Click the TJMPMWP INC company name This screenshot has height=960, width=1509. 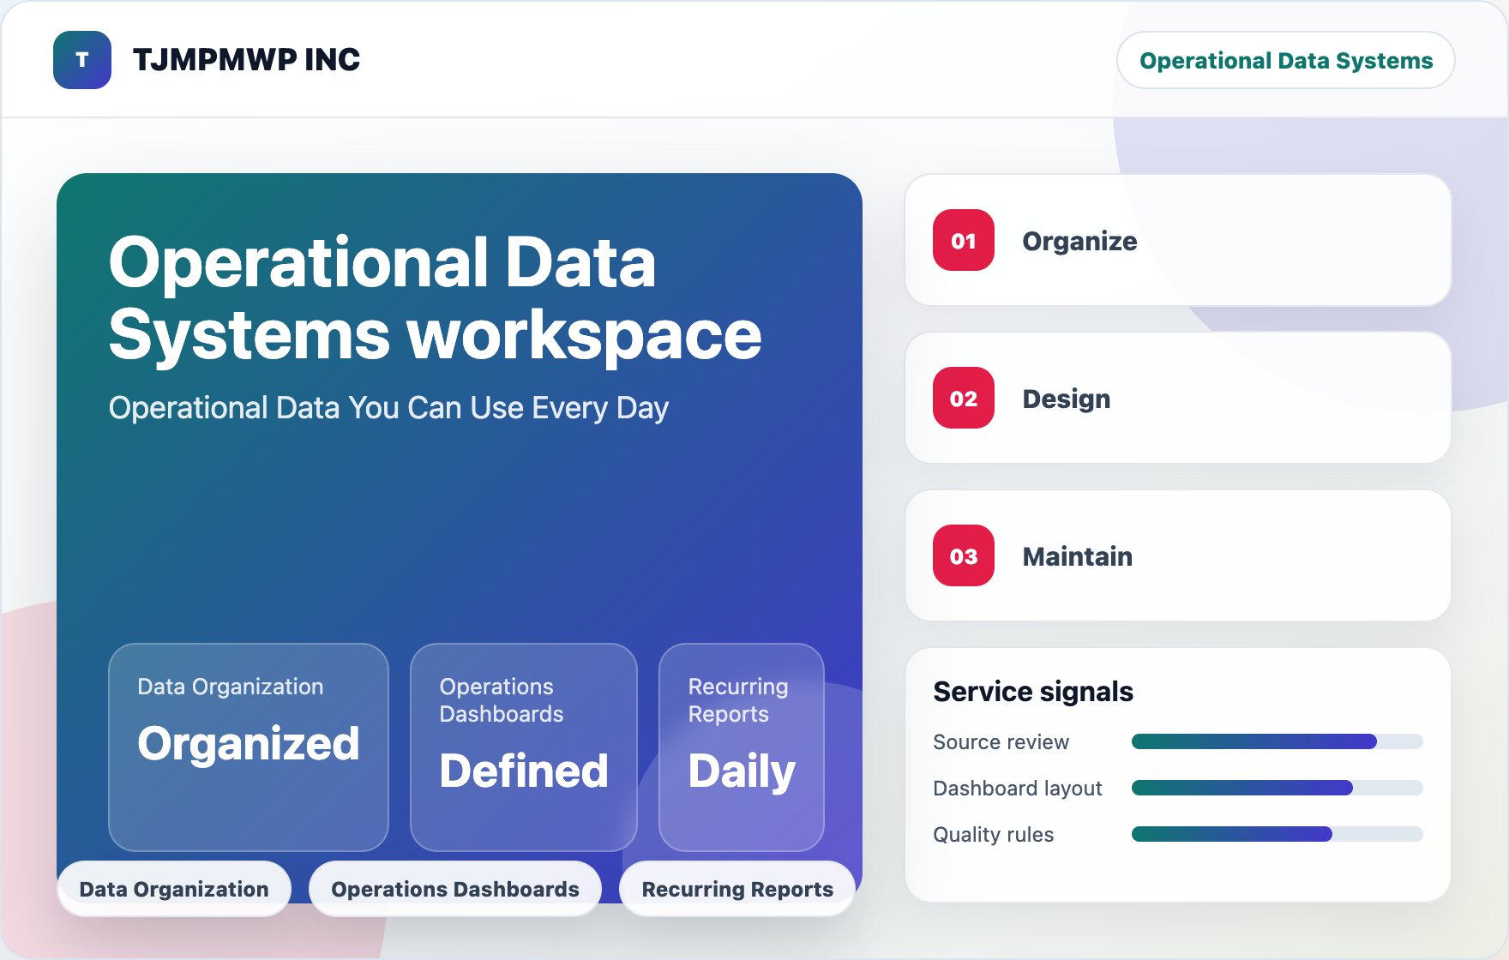[x=246, y=60]
